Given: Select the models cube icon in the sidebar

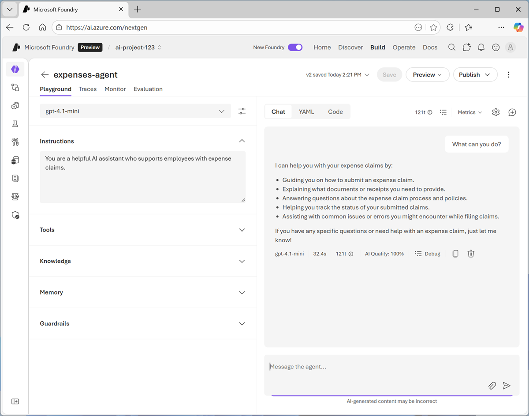Looking at the screenshot, I should coord(15,106).
